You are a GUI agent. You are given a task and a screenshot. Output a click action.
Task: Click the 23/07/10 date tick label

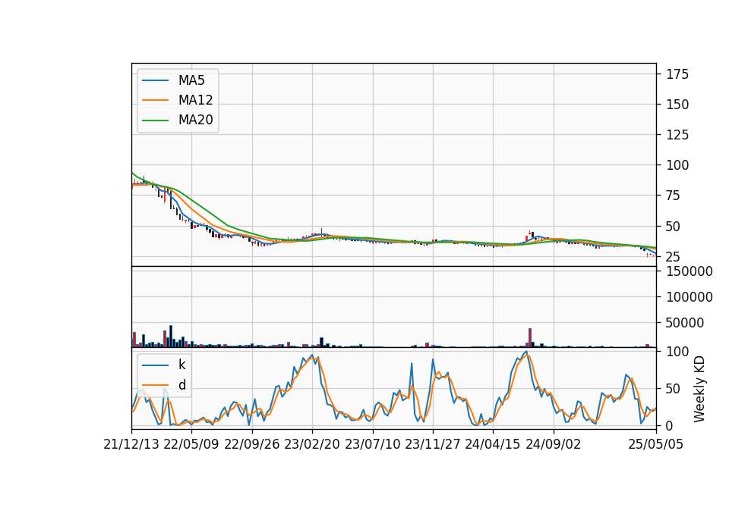(x=372, y=445)
